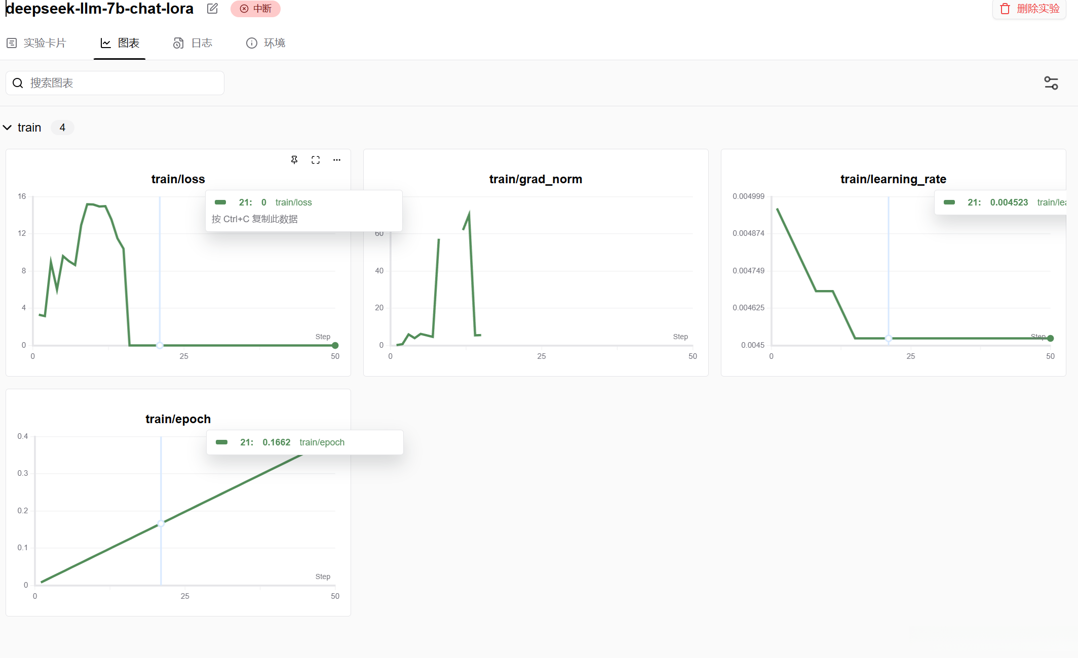Open the train/loss chart more-options menu

coord(337,160)
